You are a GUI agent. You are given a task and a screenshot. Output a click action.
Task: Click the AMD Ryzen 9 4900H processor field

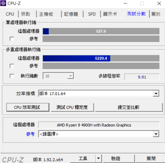coord(99,125)
